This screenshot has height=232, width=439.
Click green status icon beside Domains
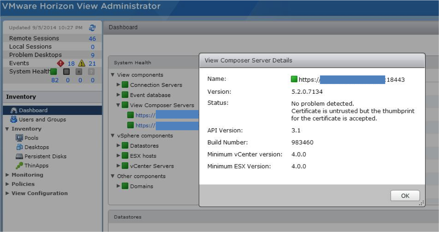point(125,186)
